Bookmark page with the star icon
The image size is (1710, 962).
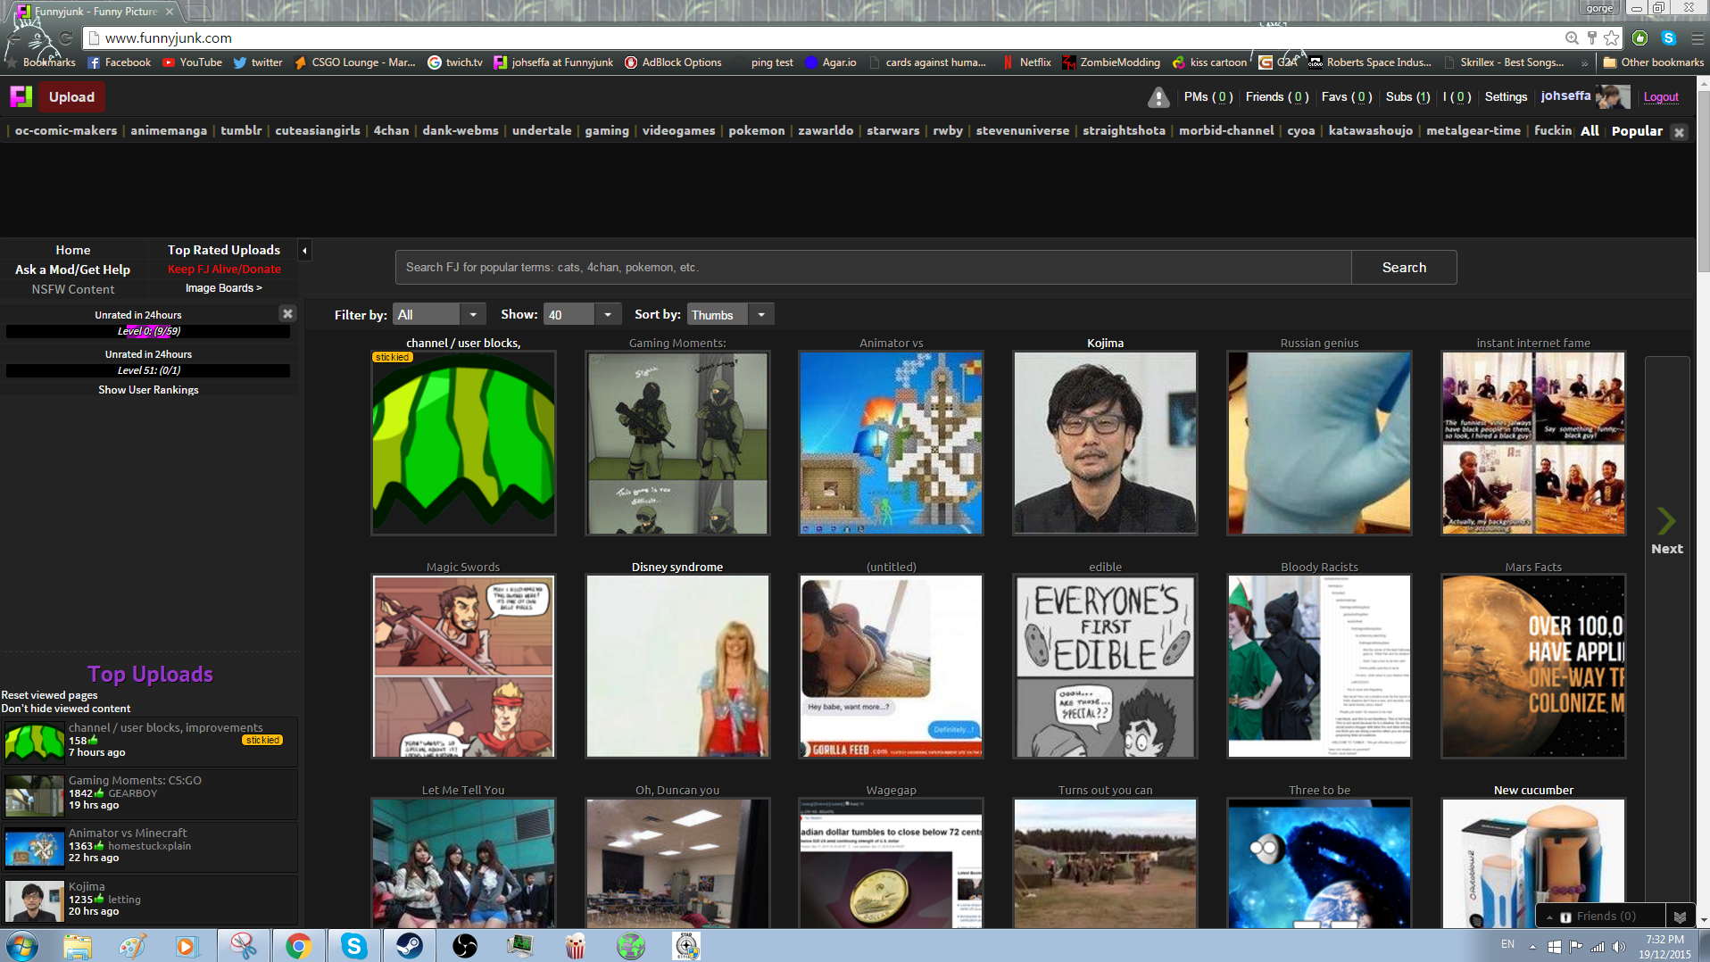1611,37
